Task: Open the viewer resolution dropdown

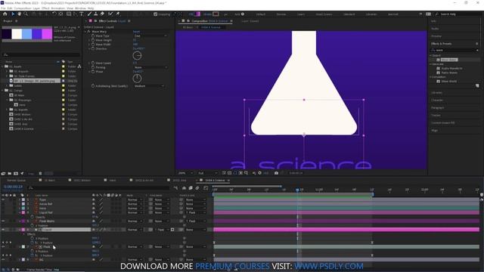Action: (207, 173)
